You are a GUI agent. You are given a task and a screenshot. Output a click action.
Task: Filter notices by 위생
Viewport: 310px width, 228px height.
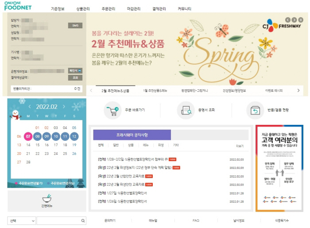pyautogui.click(x=161, y=145)
